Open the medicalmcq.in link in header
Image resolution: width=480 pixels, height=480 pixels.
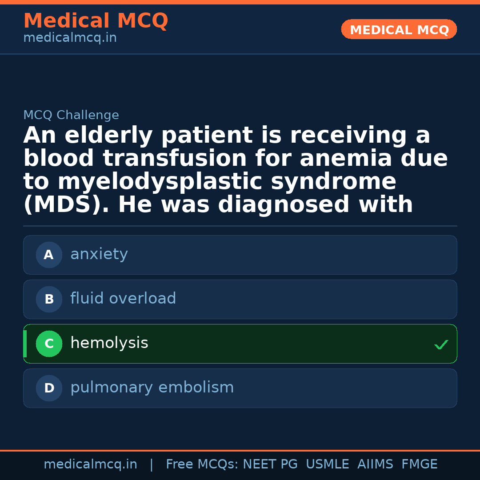tap(70, 38)
